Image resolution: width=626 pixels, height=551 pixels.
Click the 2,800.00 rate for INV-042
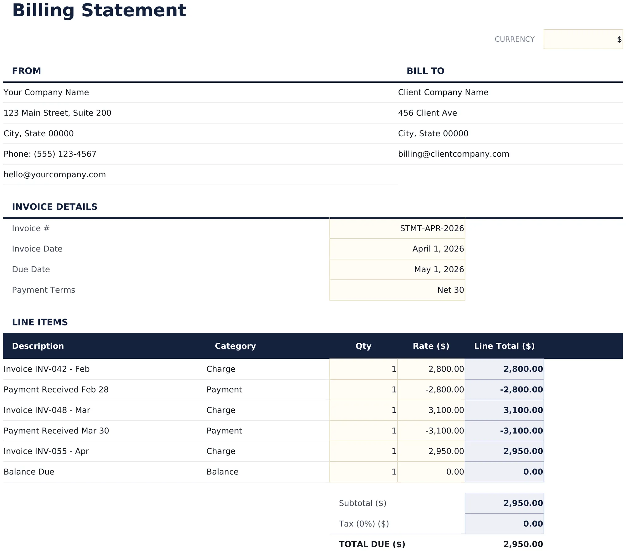click(x=431, y=369)
